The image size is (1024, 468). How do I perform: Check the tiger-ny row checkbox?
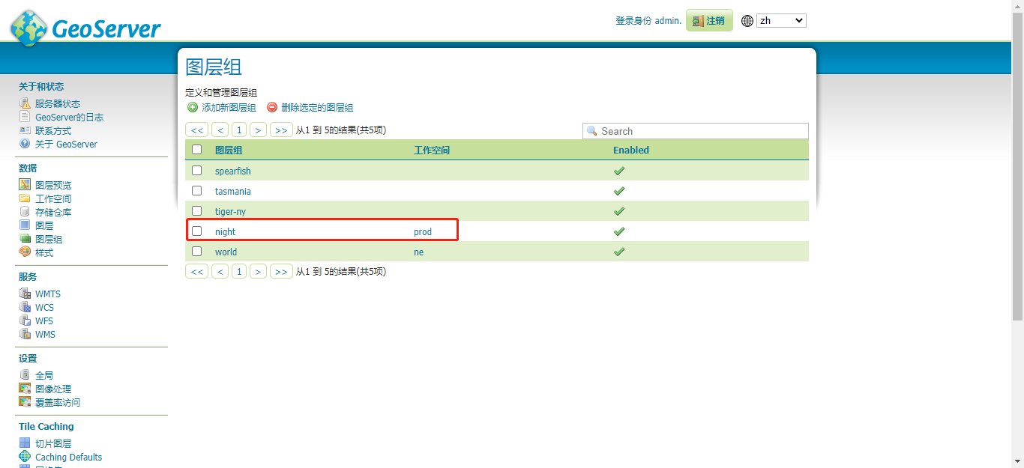[196, 210]
